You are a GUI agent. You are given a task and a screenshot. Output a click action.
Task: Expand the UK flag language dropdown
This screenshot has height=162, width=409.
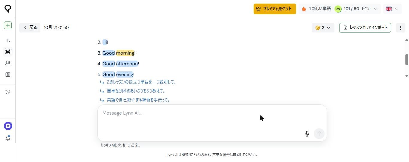[392, 9]
